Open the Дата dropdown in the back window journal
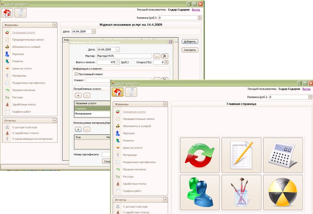 (94, 31)
